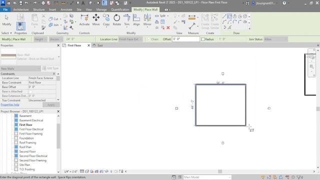Click the Base Offset value field

coord(42,87)
